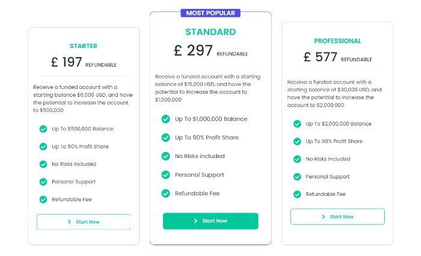The image size is (421, 256).
Task: Click the chevron arrow in Standard Start Now button
Action: tap(195, 221)
